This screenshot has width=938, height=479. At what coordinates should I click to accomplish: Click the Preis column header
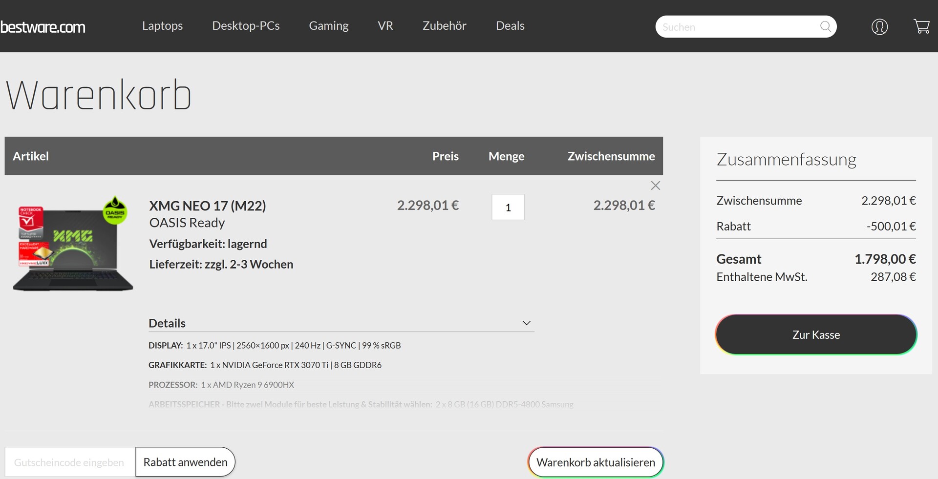(445, 156)
